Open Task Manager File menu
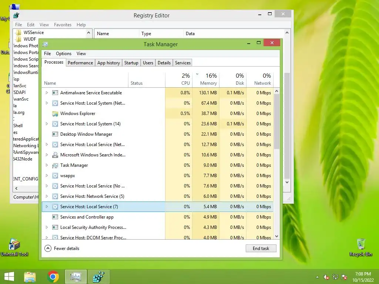The height and width of the screenshot is (284, 379). 47,54
